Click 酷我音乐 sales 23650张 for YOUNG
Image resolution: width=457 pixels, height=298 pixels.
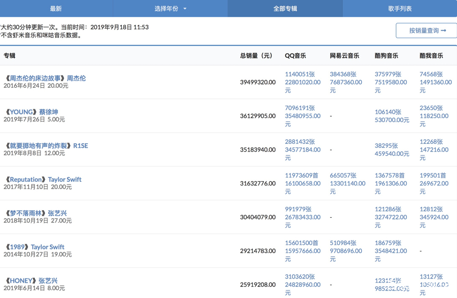pyautogui.click(x=431, y=108)
